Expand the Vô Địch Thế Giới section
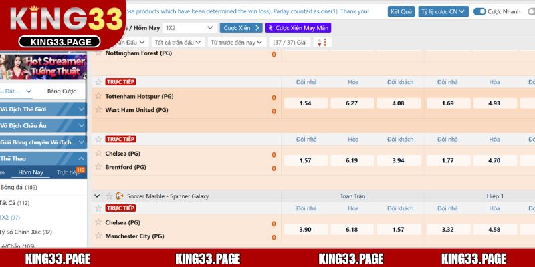 coord(43,109)
